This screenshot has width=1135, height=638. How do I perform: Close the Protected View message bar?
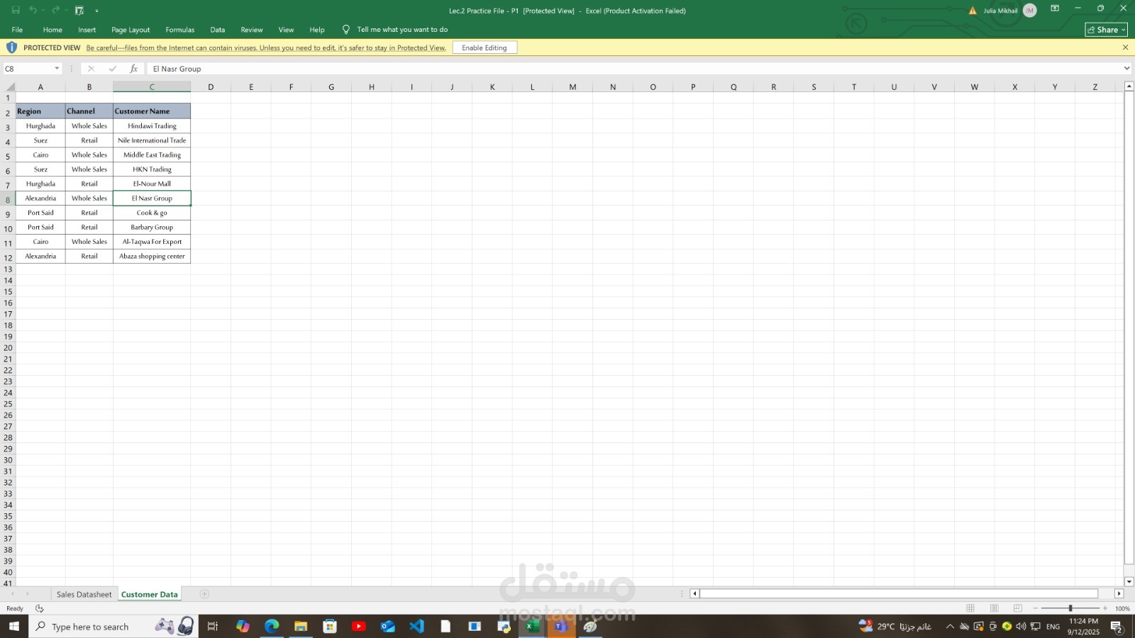1125,47
